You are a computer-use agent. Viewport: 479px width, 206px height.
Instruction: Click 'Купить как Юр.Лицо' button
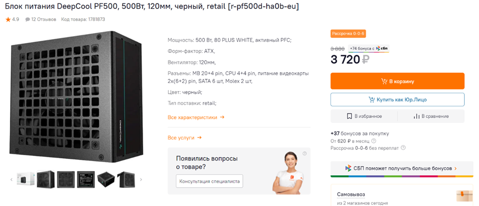397,100
